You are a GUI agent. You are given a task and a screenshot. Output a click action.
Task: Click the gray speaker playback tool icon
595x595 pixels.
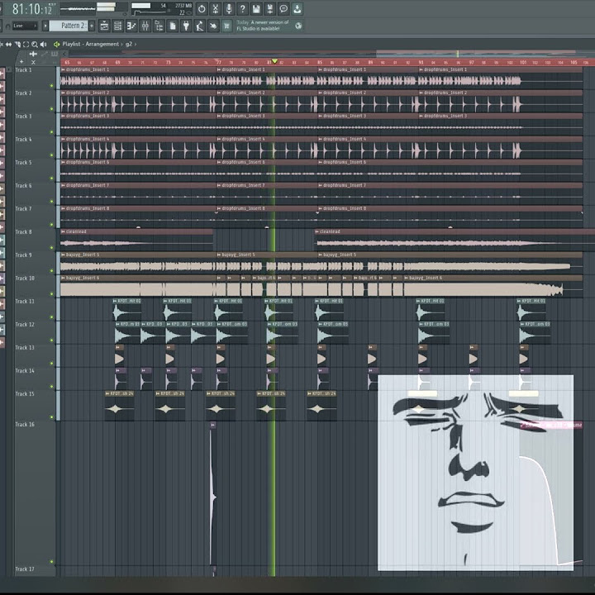[43, 44]
